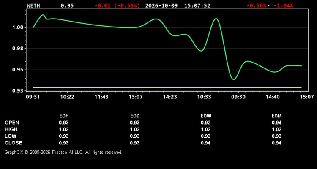This screenshot has width=317, height=169.
Task: Select the CLOSE row label
Action: pyautogui.click(x=14, y=143)
